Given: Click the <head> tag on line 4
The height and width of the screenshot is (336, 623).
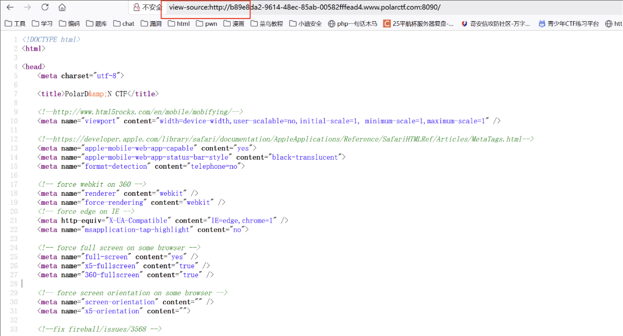Looking at the screenshot, I should pyautogui.click(x=34, y=66).
